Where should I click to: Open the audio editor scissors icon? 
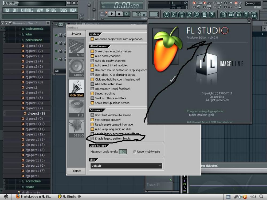pyautogui.click(x=189, y=15)
